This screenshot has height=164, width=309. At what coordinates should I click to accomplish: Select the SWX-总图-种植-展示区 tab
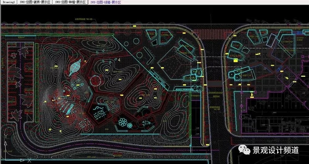click(x=71, y=2)
